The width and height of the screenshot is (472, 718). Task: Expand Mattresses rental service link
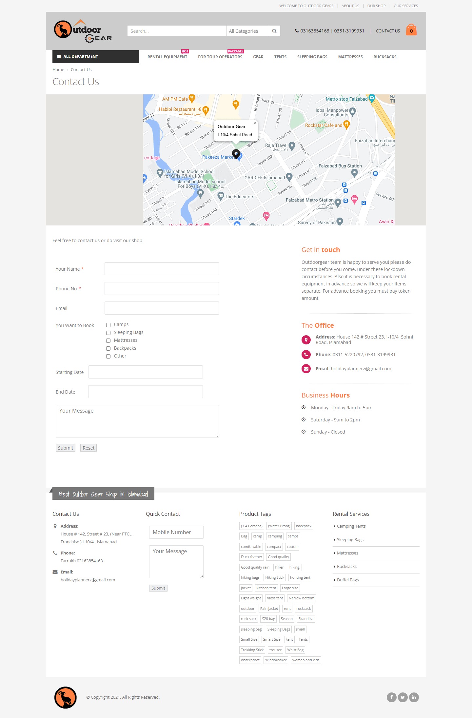pos(347,553)
